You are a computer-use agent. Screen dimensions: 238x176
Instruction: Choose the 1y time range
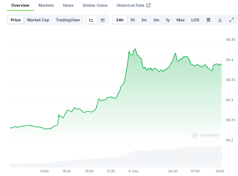click(x=168, y=20)
